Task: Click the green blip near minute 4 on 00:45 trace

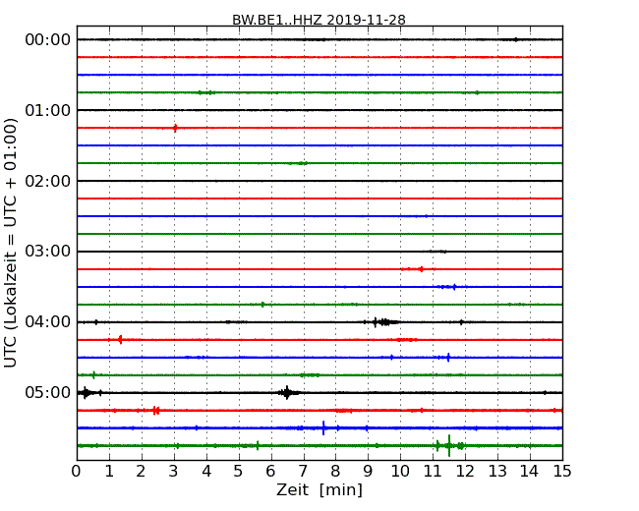Action: click(206, 92)
